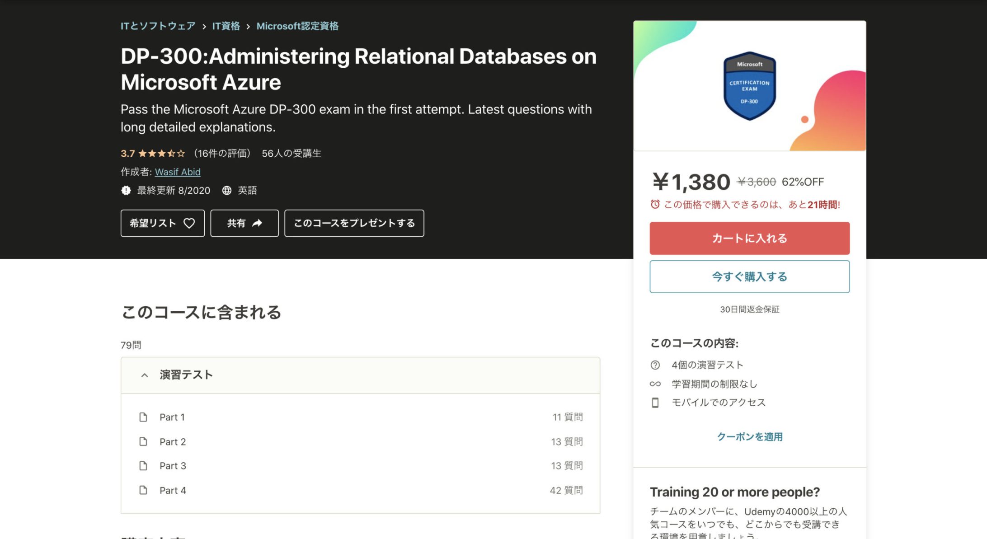Click the 62%OFF discount label
The height and width of the screenshot is (539, 987).
click(803, 182)
